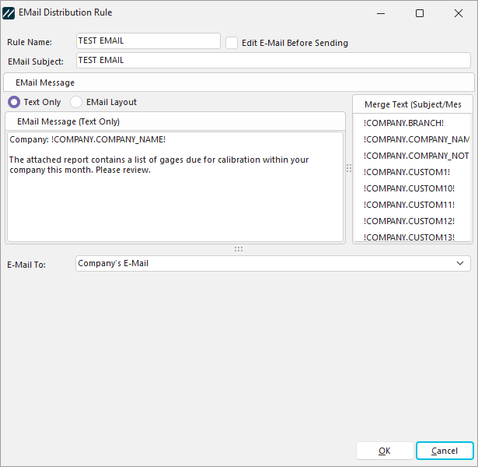Click the Merge Text column header

[x=413, y=104]
